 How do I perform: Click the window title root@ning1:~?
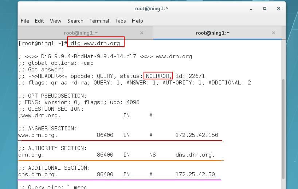pos(151,8)
